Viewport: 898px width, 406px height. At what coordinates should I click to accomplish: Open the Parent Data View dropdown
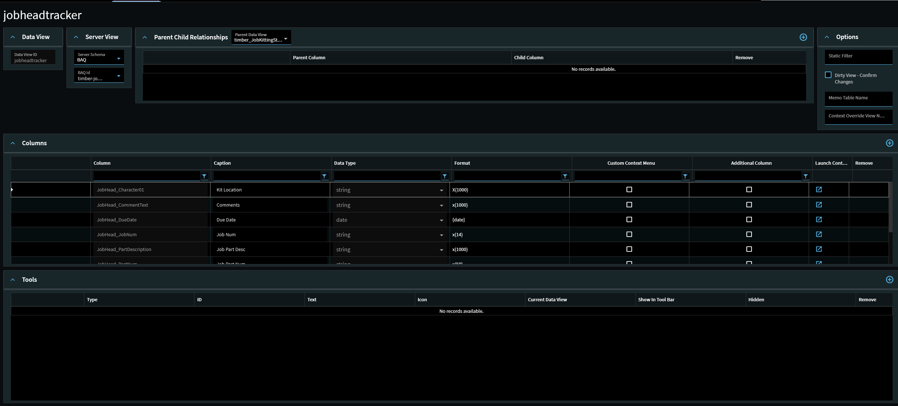click(286, 39)
